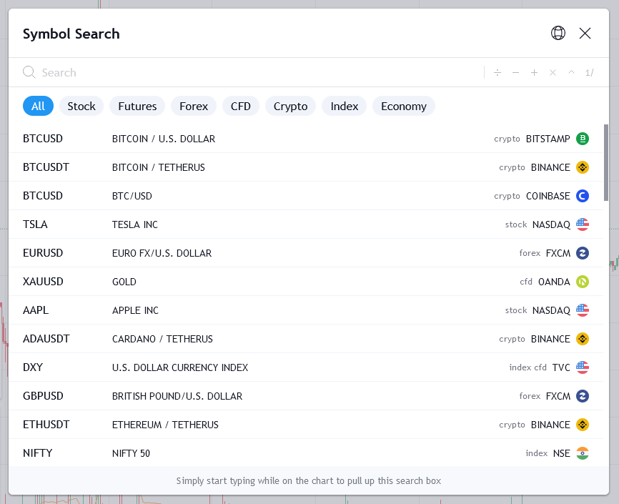Open the Economy filter tab
This screenshot has width=619, height=504.
click(403, 106)
